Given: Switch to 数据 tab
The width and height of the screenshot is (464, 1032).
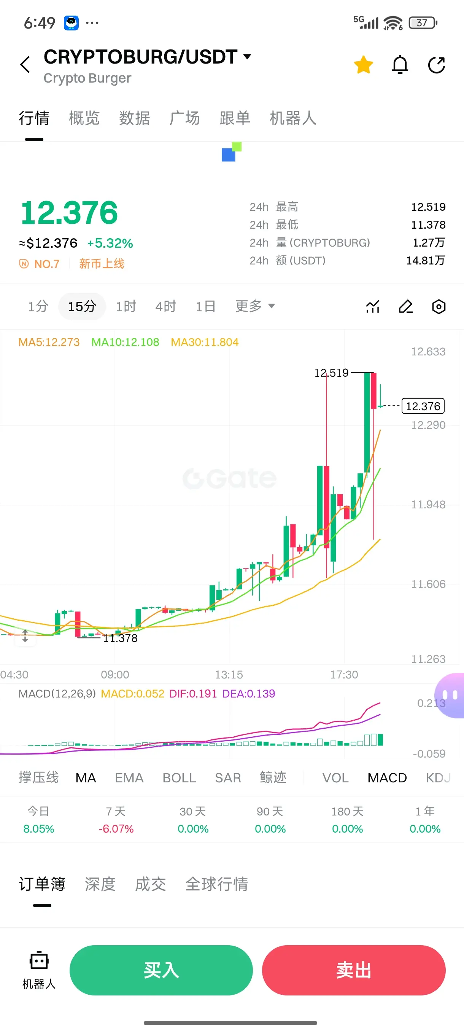Looking at the screenshot, I should pyautogui.click(x=135, y=118).
